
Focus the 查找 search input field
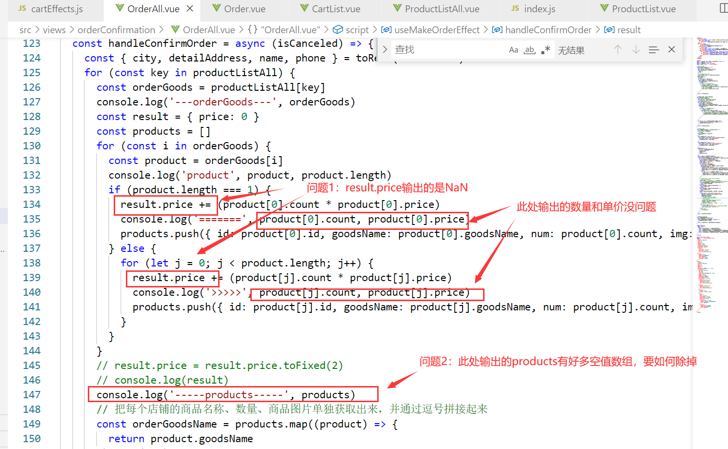click(448, 50)
